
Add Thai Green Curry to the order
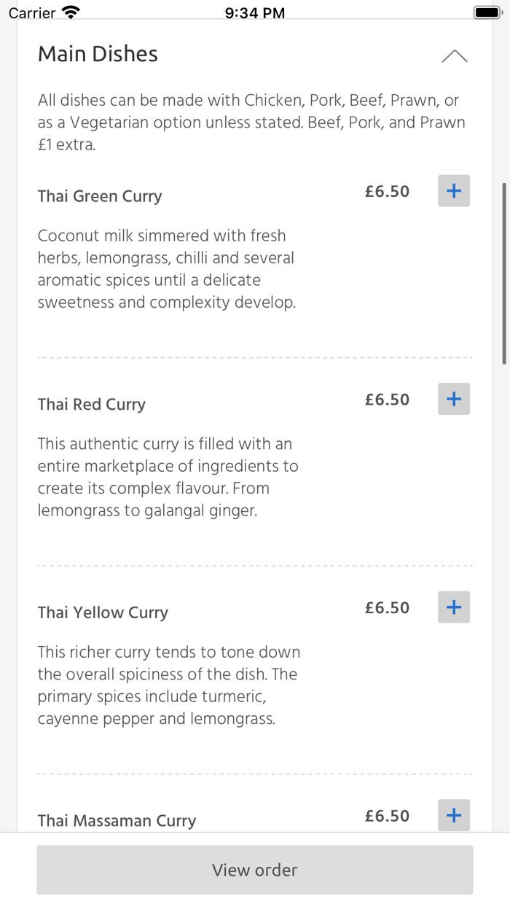(453, 190)
